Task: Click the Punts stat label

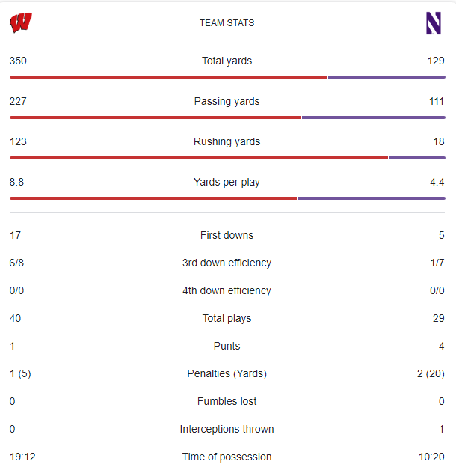Action: pos(227,346)
